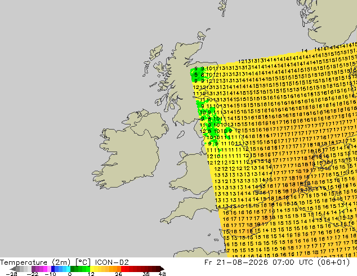
Task: Click the '[°C]' unit label
Action: [x=83, y=262]
